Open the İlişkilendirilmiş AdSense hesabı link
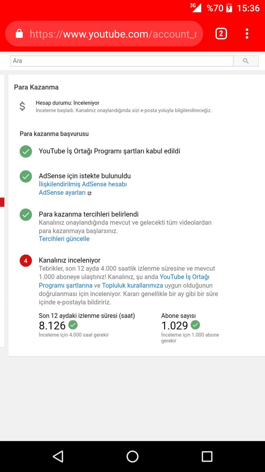 (x=83, y=184)
